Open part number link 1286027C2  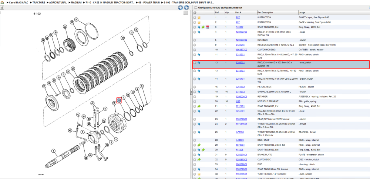click(x=241, y=32)
